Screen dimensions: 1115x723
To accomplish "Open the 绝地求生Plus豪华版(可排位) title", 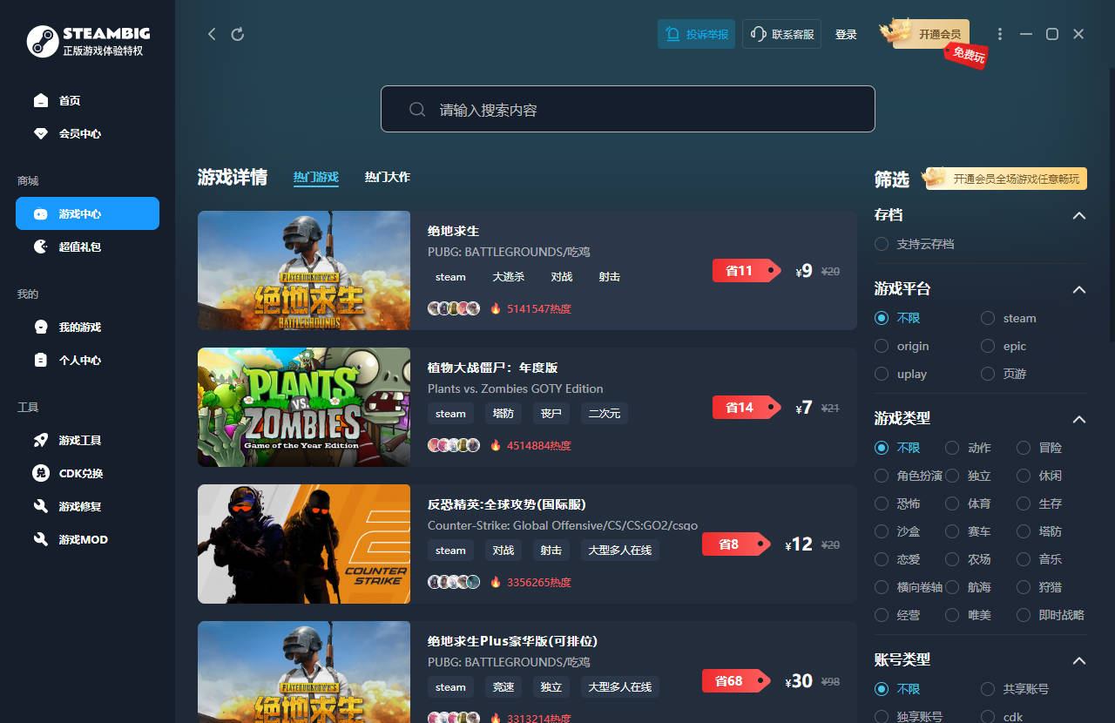I will click(x=512, y=641).
